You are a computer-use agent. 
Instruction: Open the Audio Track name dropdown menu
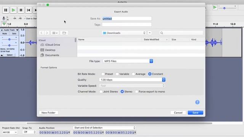pos(11,30)
